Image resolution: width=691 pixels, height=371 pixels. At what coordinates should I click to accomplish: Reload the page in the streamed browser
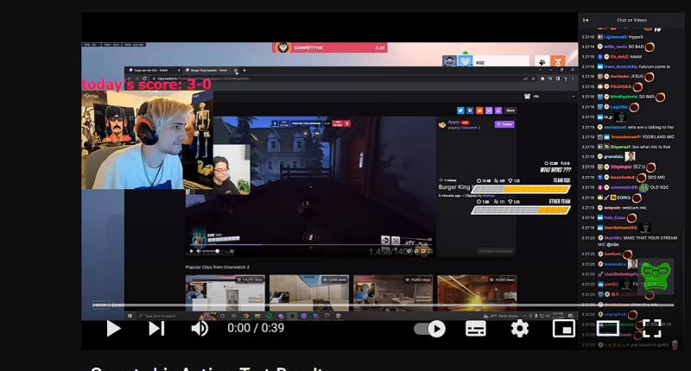(144, 79)
